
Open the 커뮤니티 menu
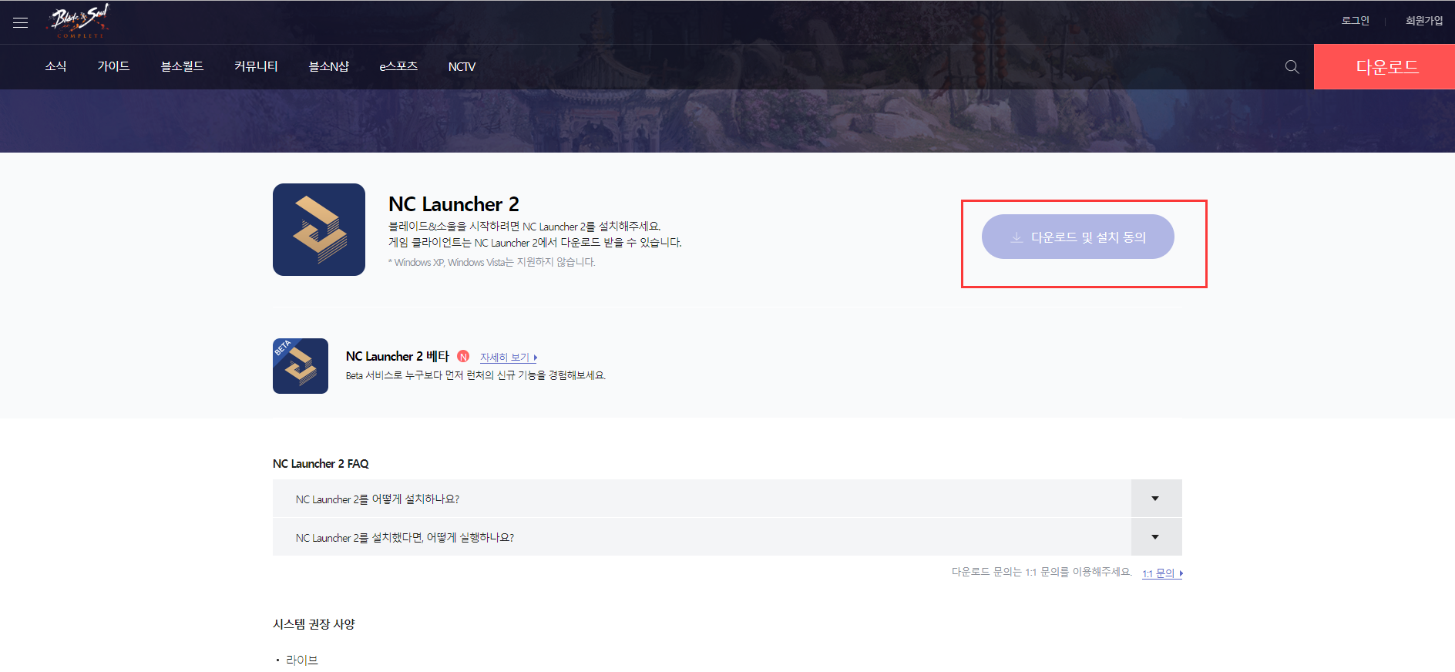[256, 67]
